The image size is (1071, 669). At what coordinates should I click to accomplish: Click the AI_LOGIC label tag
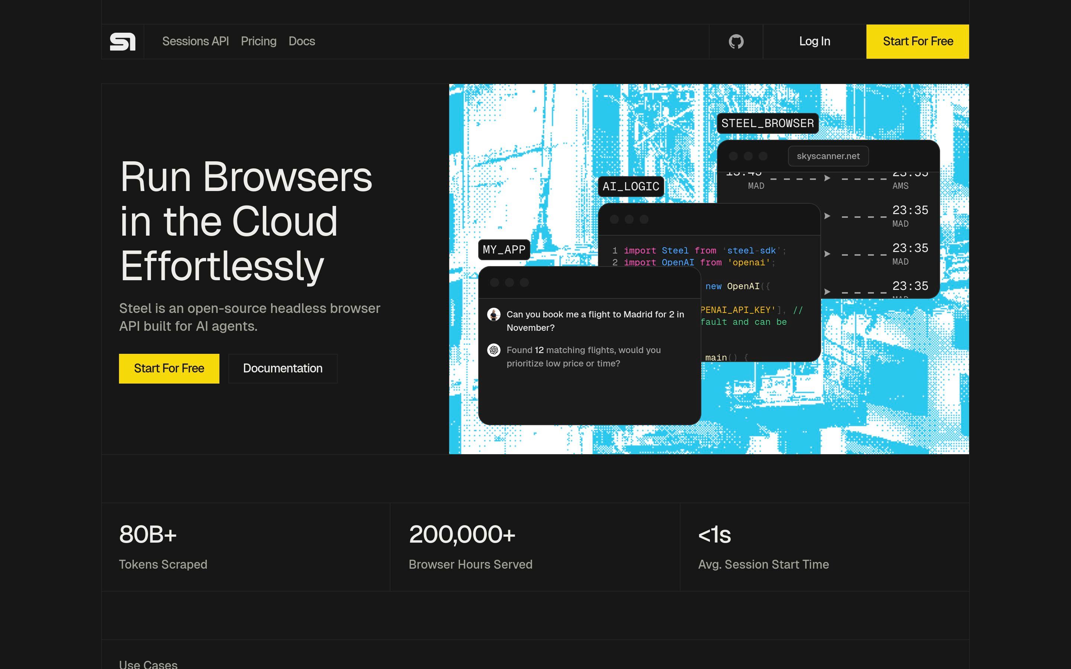click(631, 186)
